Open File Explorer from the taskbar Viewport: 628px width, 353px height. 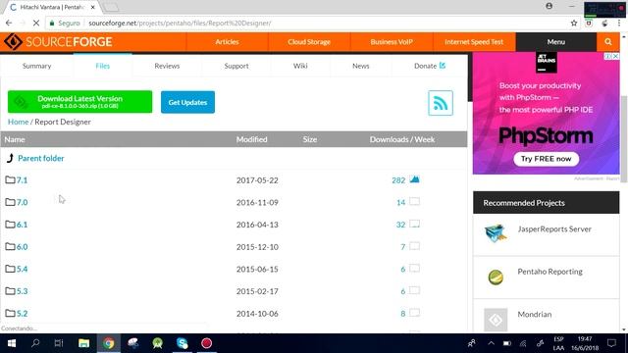[83, 343]
